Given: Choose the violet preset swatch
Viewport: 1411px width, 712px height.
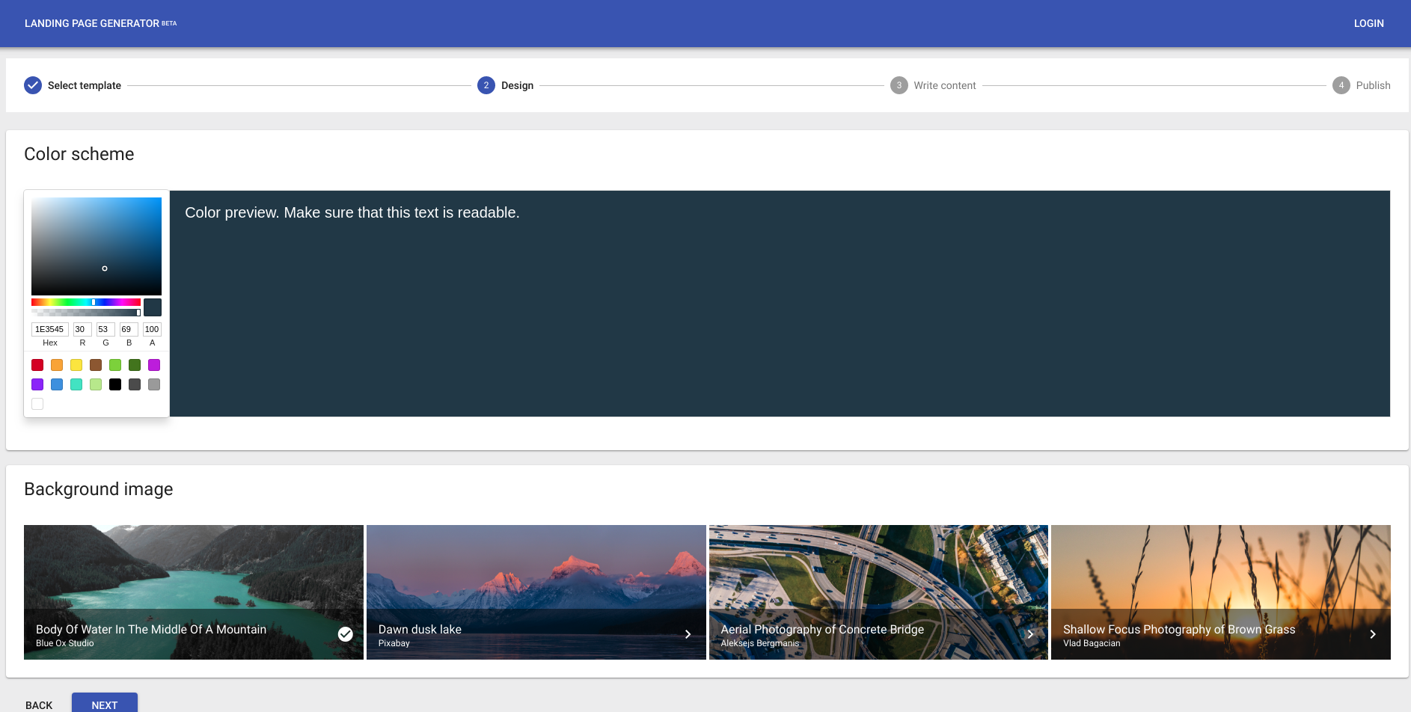Looking at the screenshot, I should point(37,384).
